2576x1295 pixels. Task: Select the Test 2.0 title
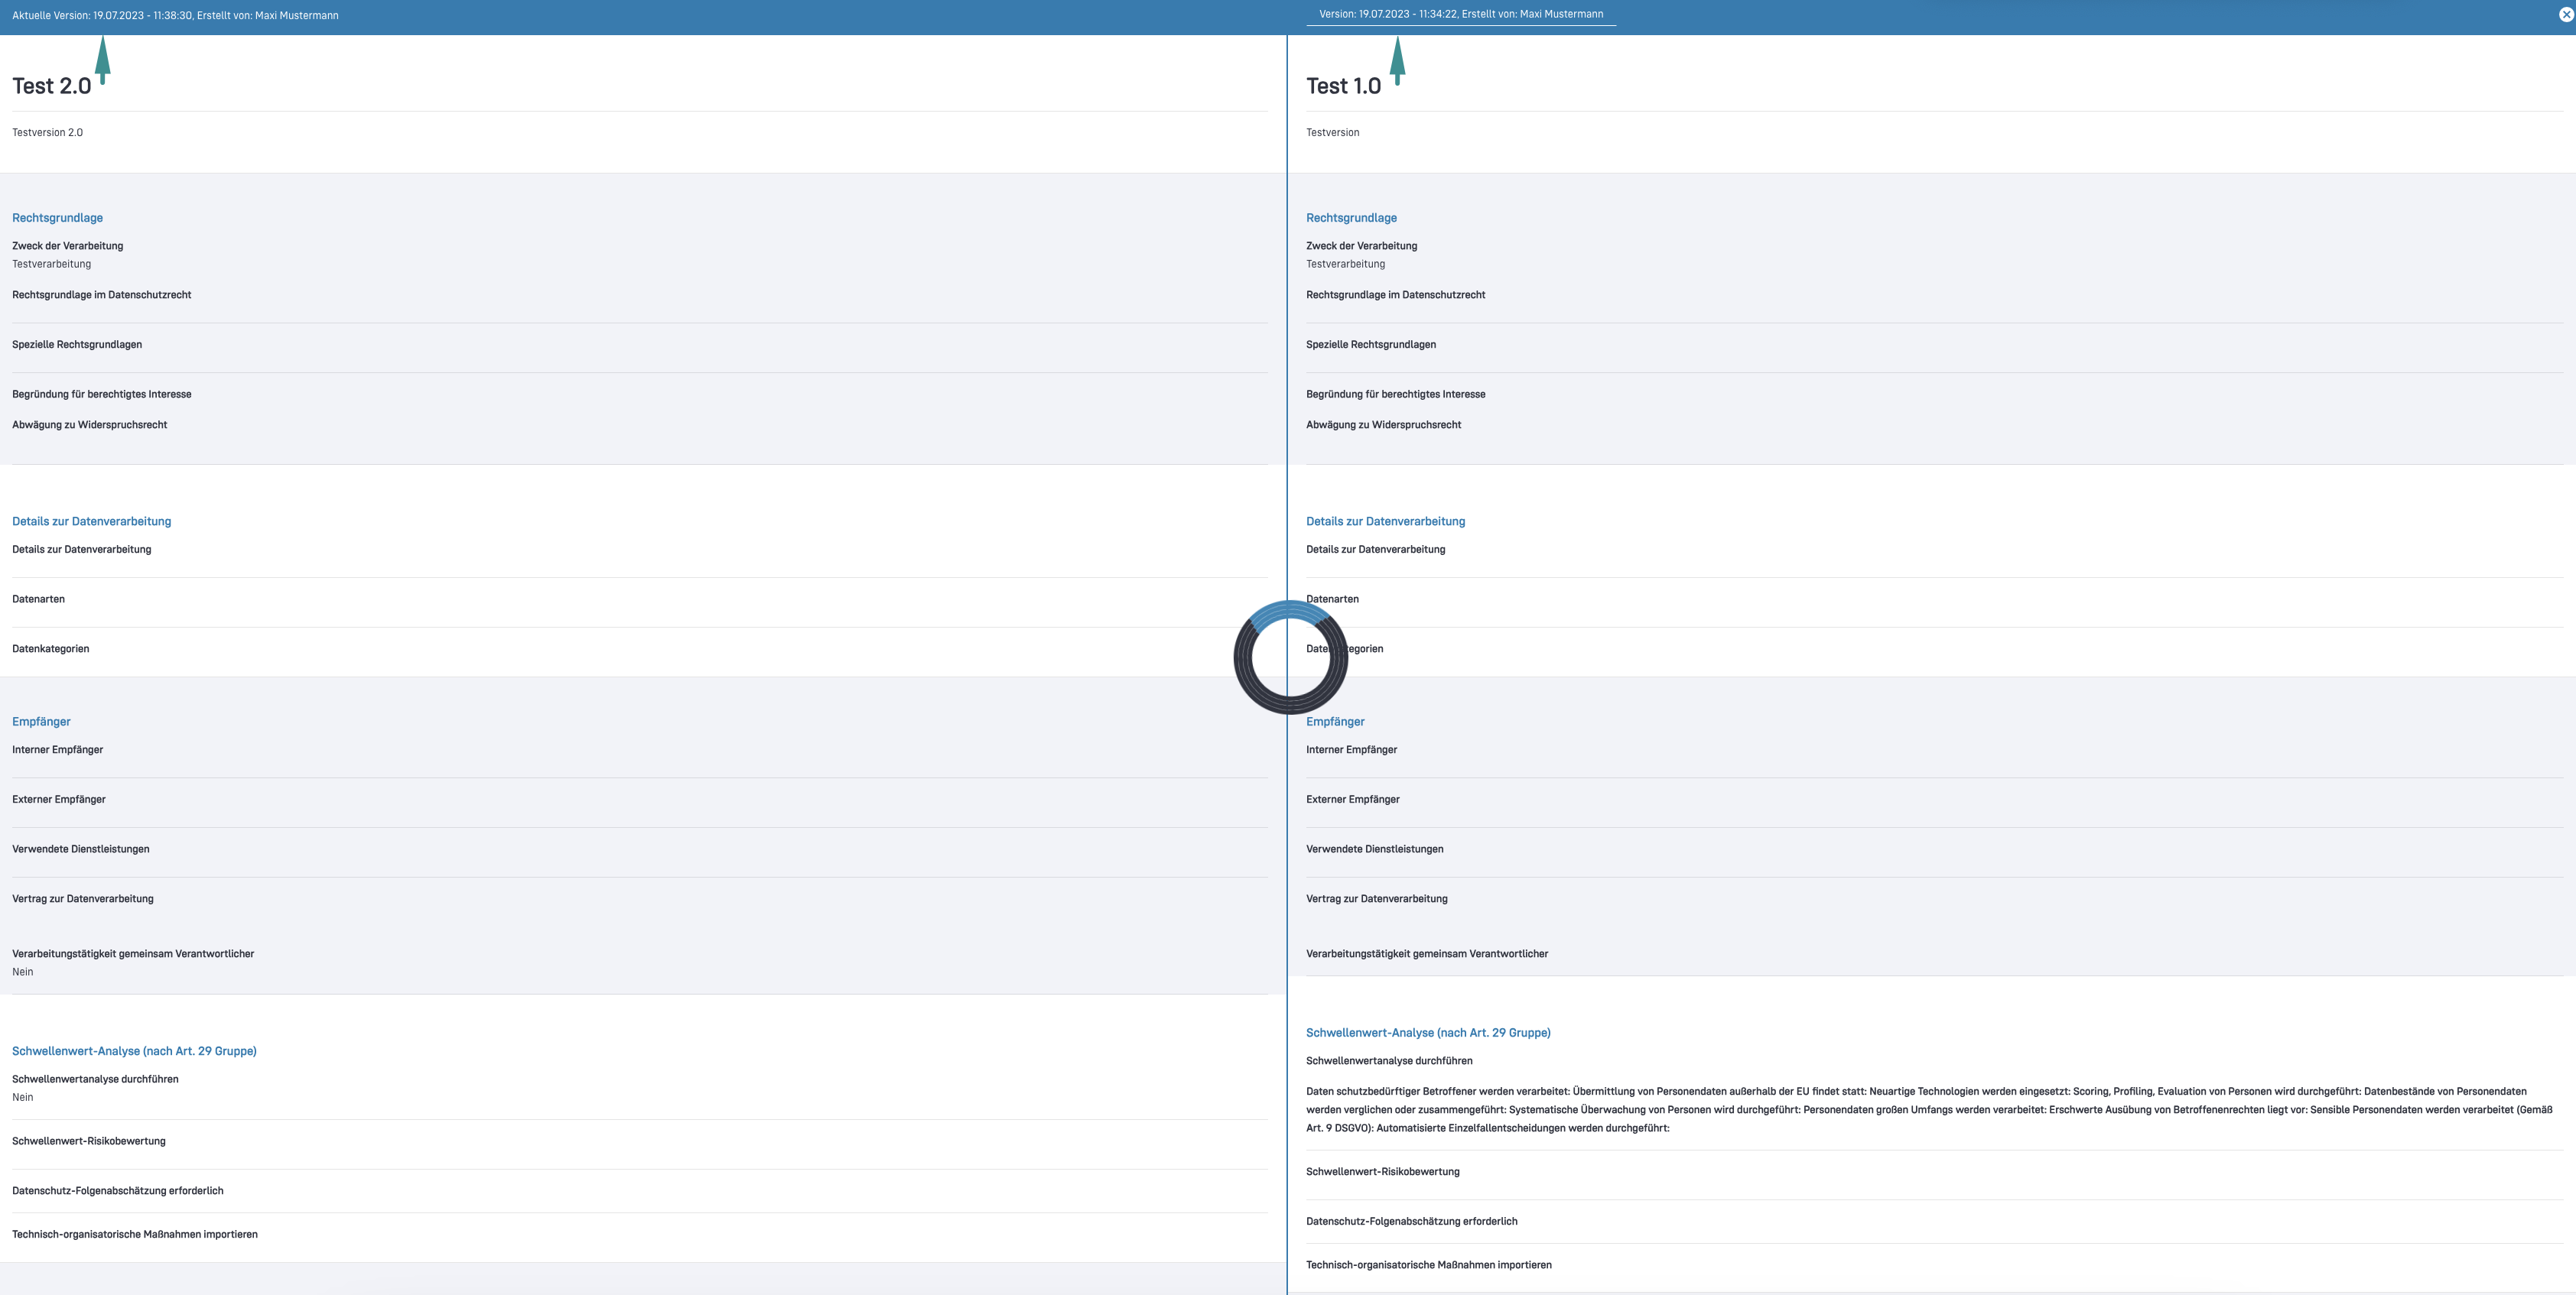coord(51,86)
